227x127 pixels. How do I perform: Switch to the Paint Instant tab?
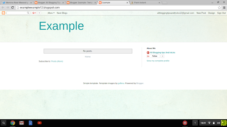point(145,2)
